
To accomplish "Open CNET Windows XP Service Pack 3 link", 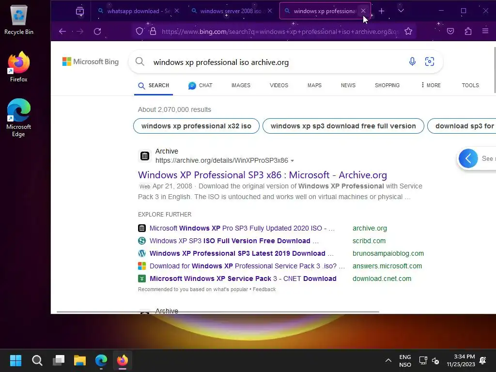I will tap(243, 279).
